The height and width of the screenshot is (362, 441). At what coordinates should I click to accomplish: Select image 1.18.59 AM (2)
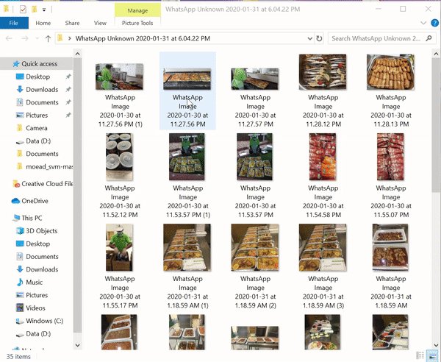(255, 247)
